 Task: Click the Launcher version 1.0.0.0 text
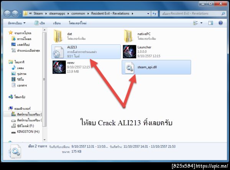(x=142, y=52)
